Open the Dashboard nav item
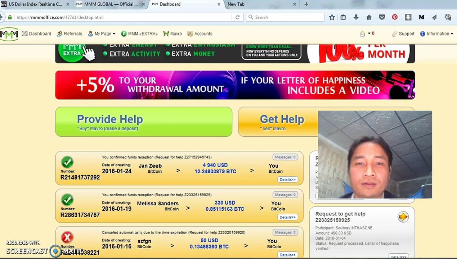Screen dimensions: 457x259 point(36,33)
